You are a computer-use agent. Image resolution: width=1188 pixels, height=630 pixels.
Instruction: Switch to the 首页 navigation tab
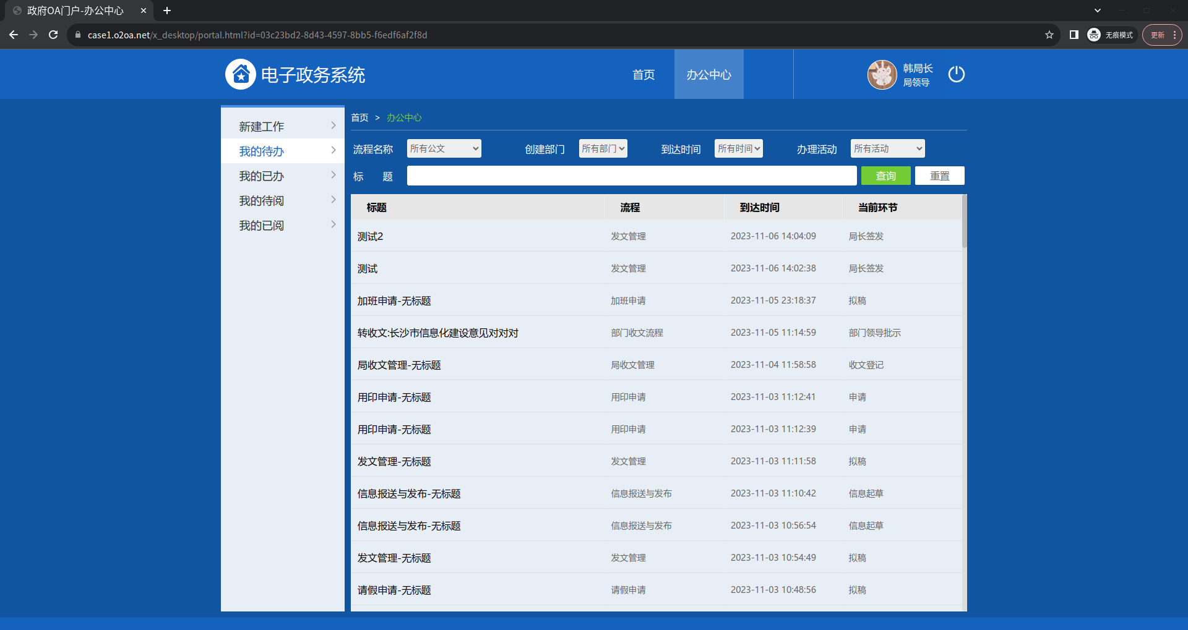643,75
